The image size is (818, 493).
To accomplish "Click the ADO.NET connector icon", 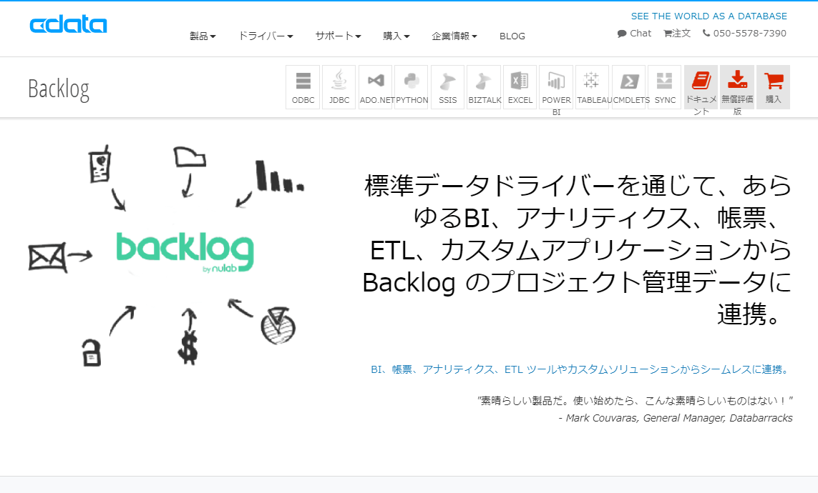I will coord(375,85).
